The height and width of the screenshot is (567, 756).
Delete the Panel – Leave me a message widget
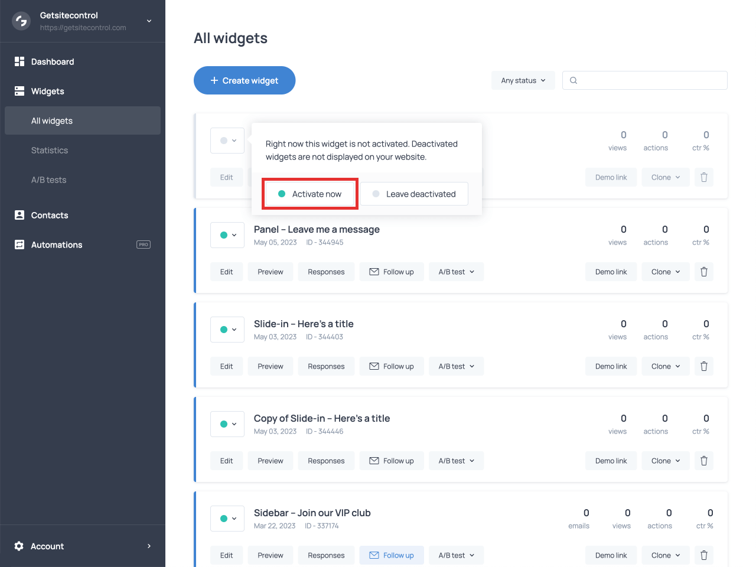pos(703,272)
